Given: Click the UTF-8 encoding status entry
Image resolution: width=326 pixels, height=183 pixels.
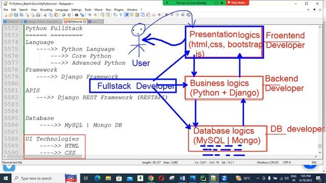Looking at the screenshot, I should tap(287, 163).
